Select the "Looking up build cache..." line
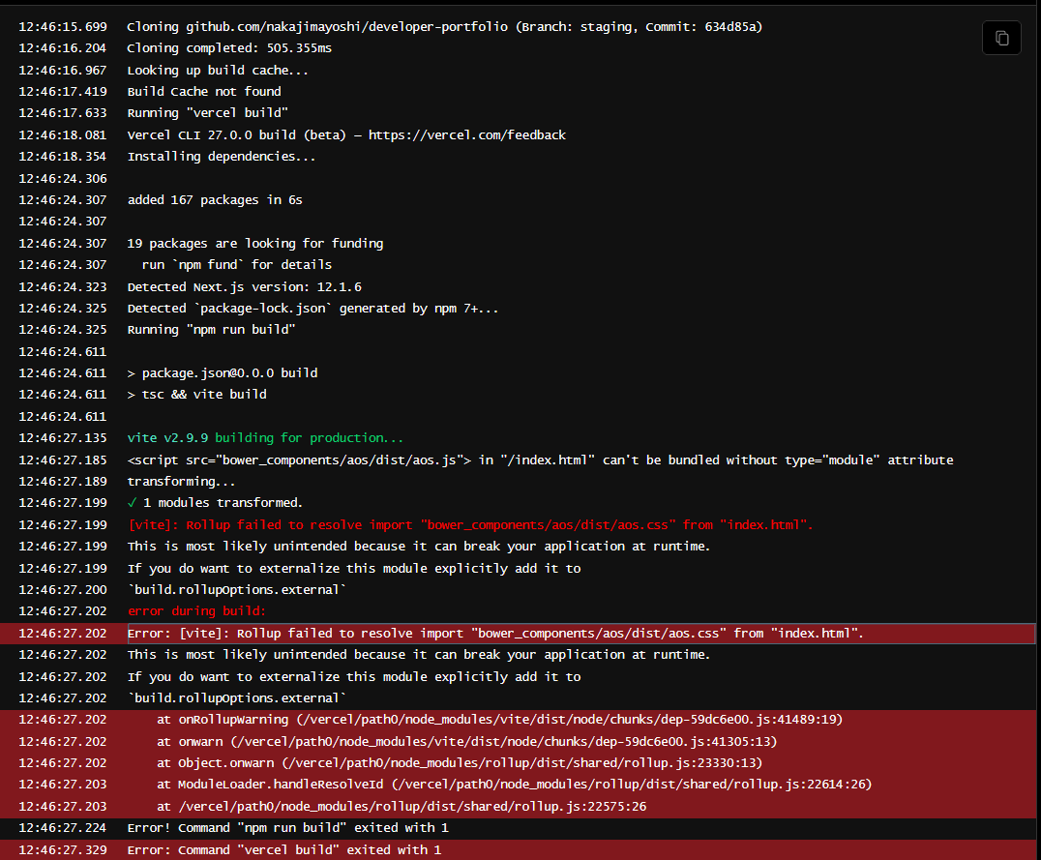 218,70
